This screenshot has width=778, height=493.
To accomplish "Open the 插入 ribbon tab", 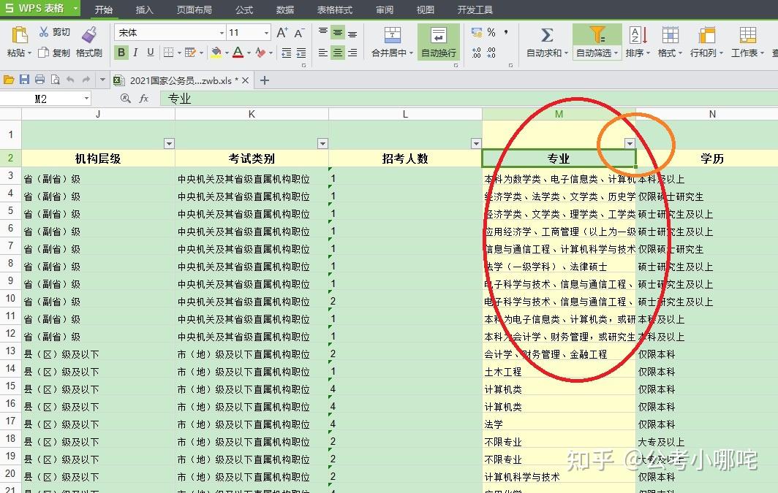I will [x=144, y=9].
